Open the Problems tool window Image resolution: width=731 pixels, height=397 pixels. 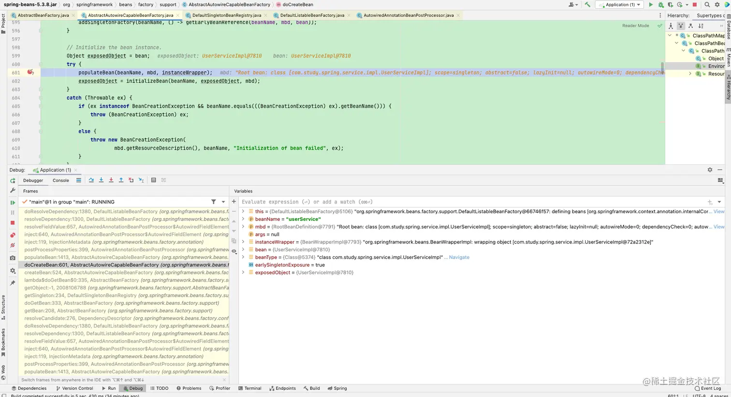(189, 388)
